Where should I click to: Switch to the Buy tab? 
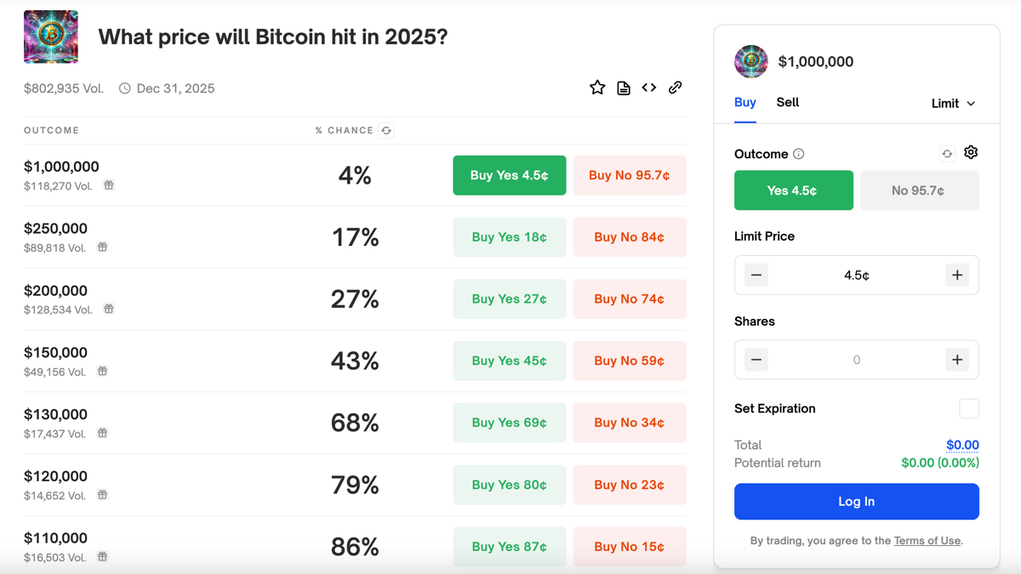744,102
